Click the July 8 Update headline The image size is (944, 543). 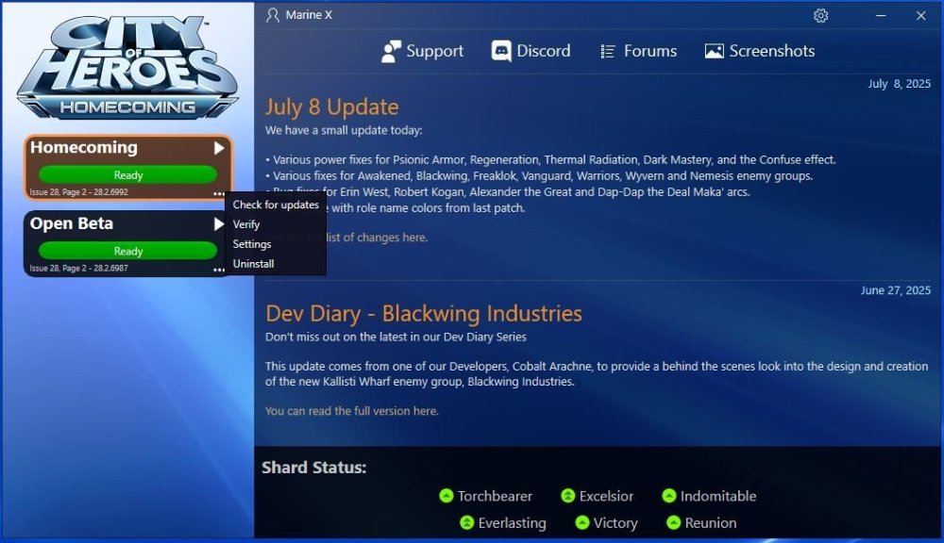[x=331, y=107]
